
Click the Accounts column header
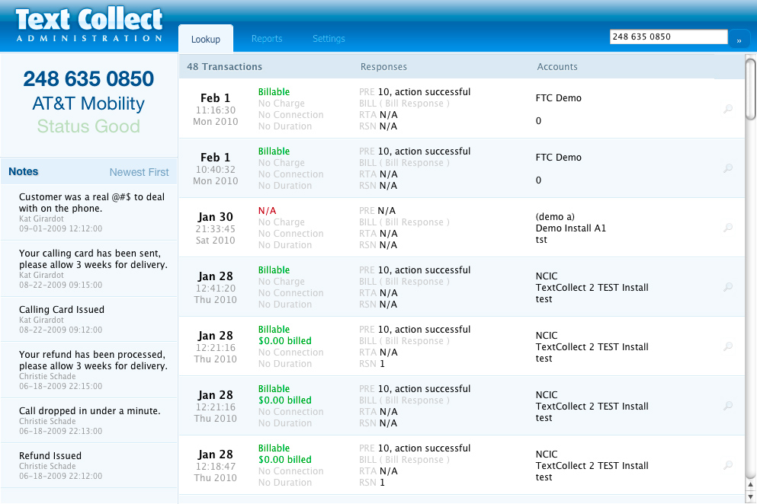coord(557,67)
